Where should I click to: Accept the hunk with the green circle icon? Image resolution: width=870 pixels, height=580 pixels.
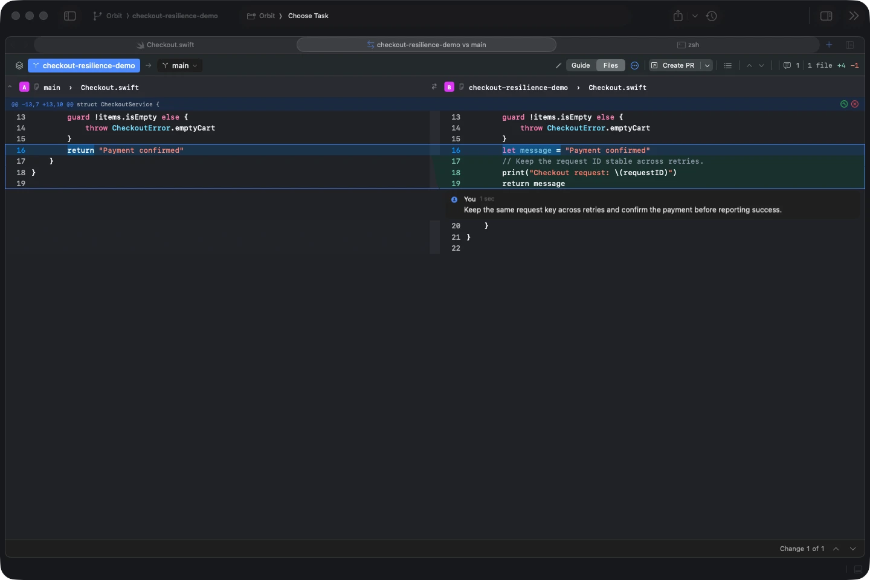[x=844, y=104]
